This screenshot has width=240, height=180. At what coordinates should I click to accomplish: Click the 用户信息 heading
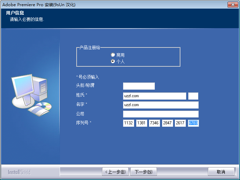tap(15, 13)
